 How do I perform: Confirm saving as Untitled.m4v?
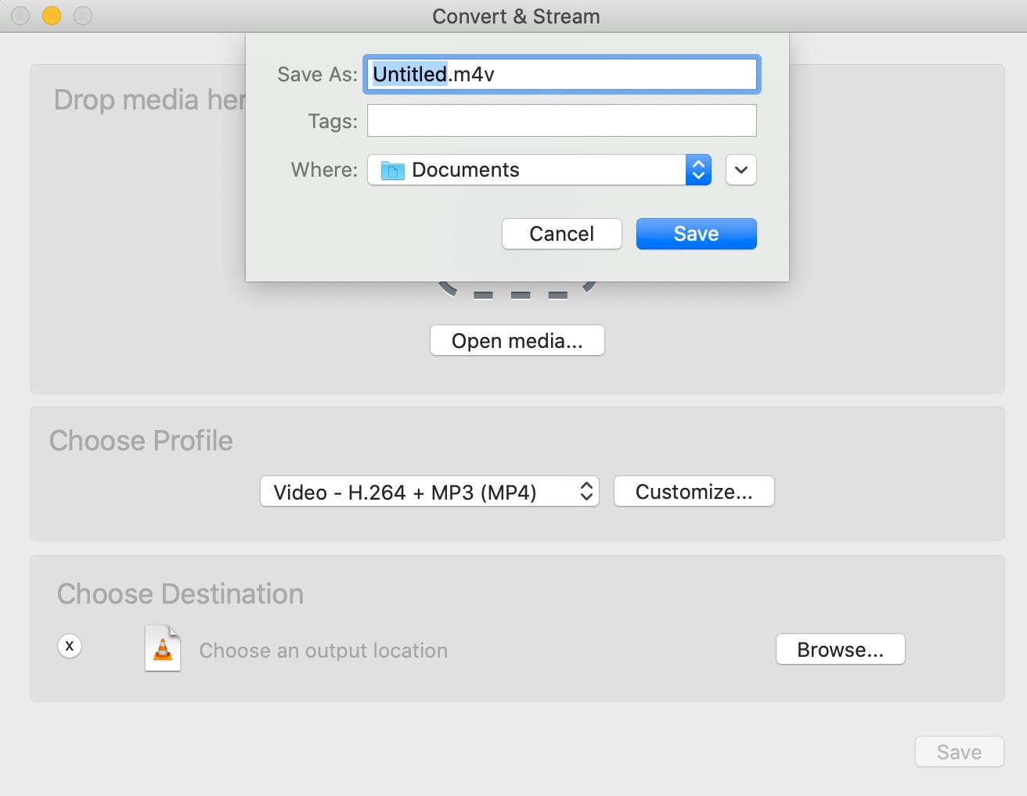pos(695,233)
